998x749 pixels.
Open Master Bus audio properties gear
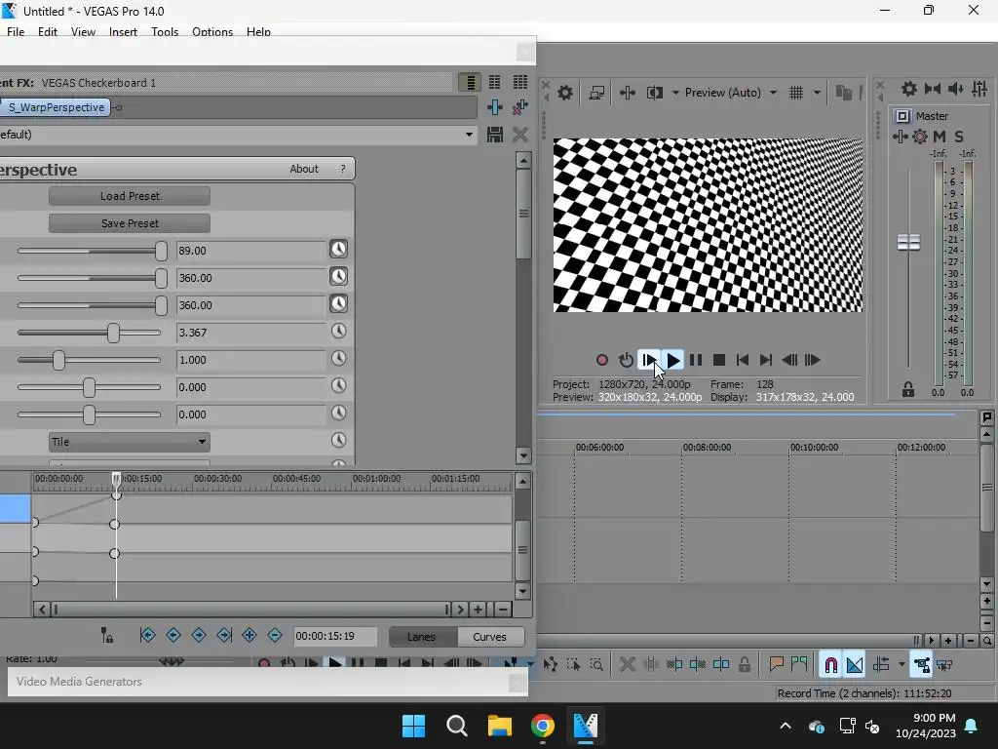tap(909, 89)
